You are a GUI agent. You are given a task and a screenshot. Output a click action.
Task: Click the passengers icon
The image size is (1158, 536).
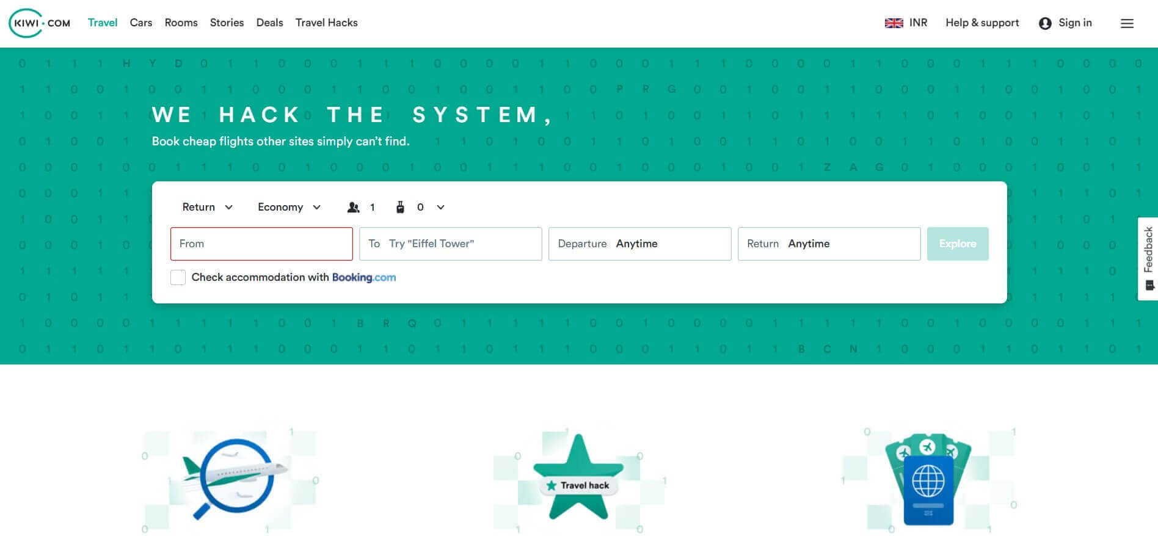(353, 208)
